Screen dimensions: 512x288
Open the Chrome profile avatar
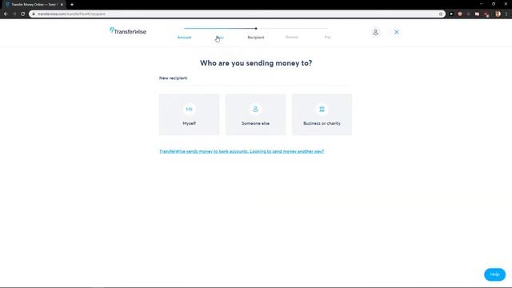point(498,14)
